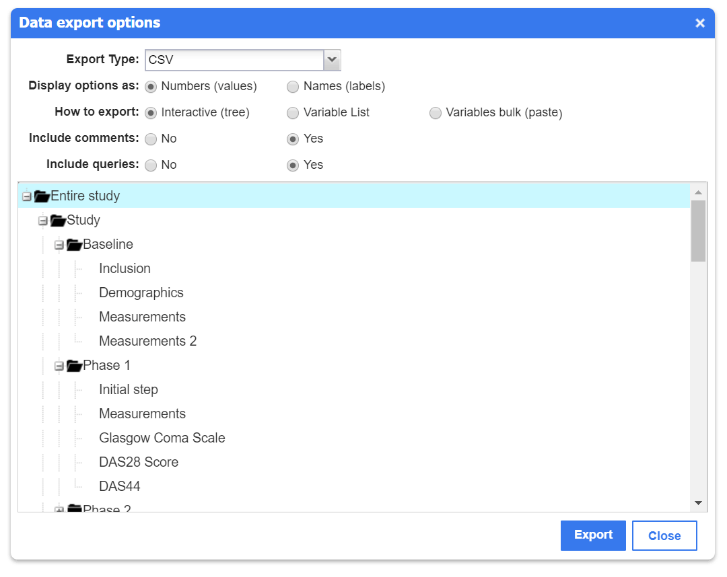Select DAS44 form in tree
Image resolution: width=727 pixels, height=577 pixels.
click(120, 486)
